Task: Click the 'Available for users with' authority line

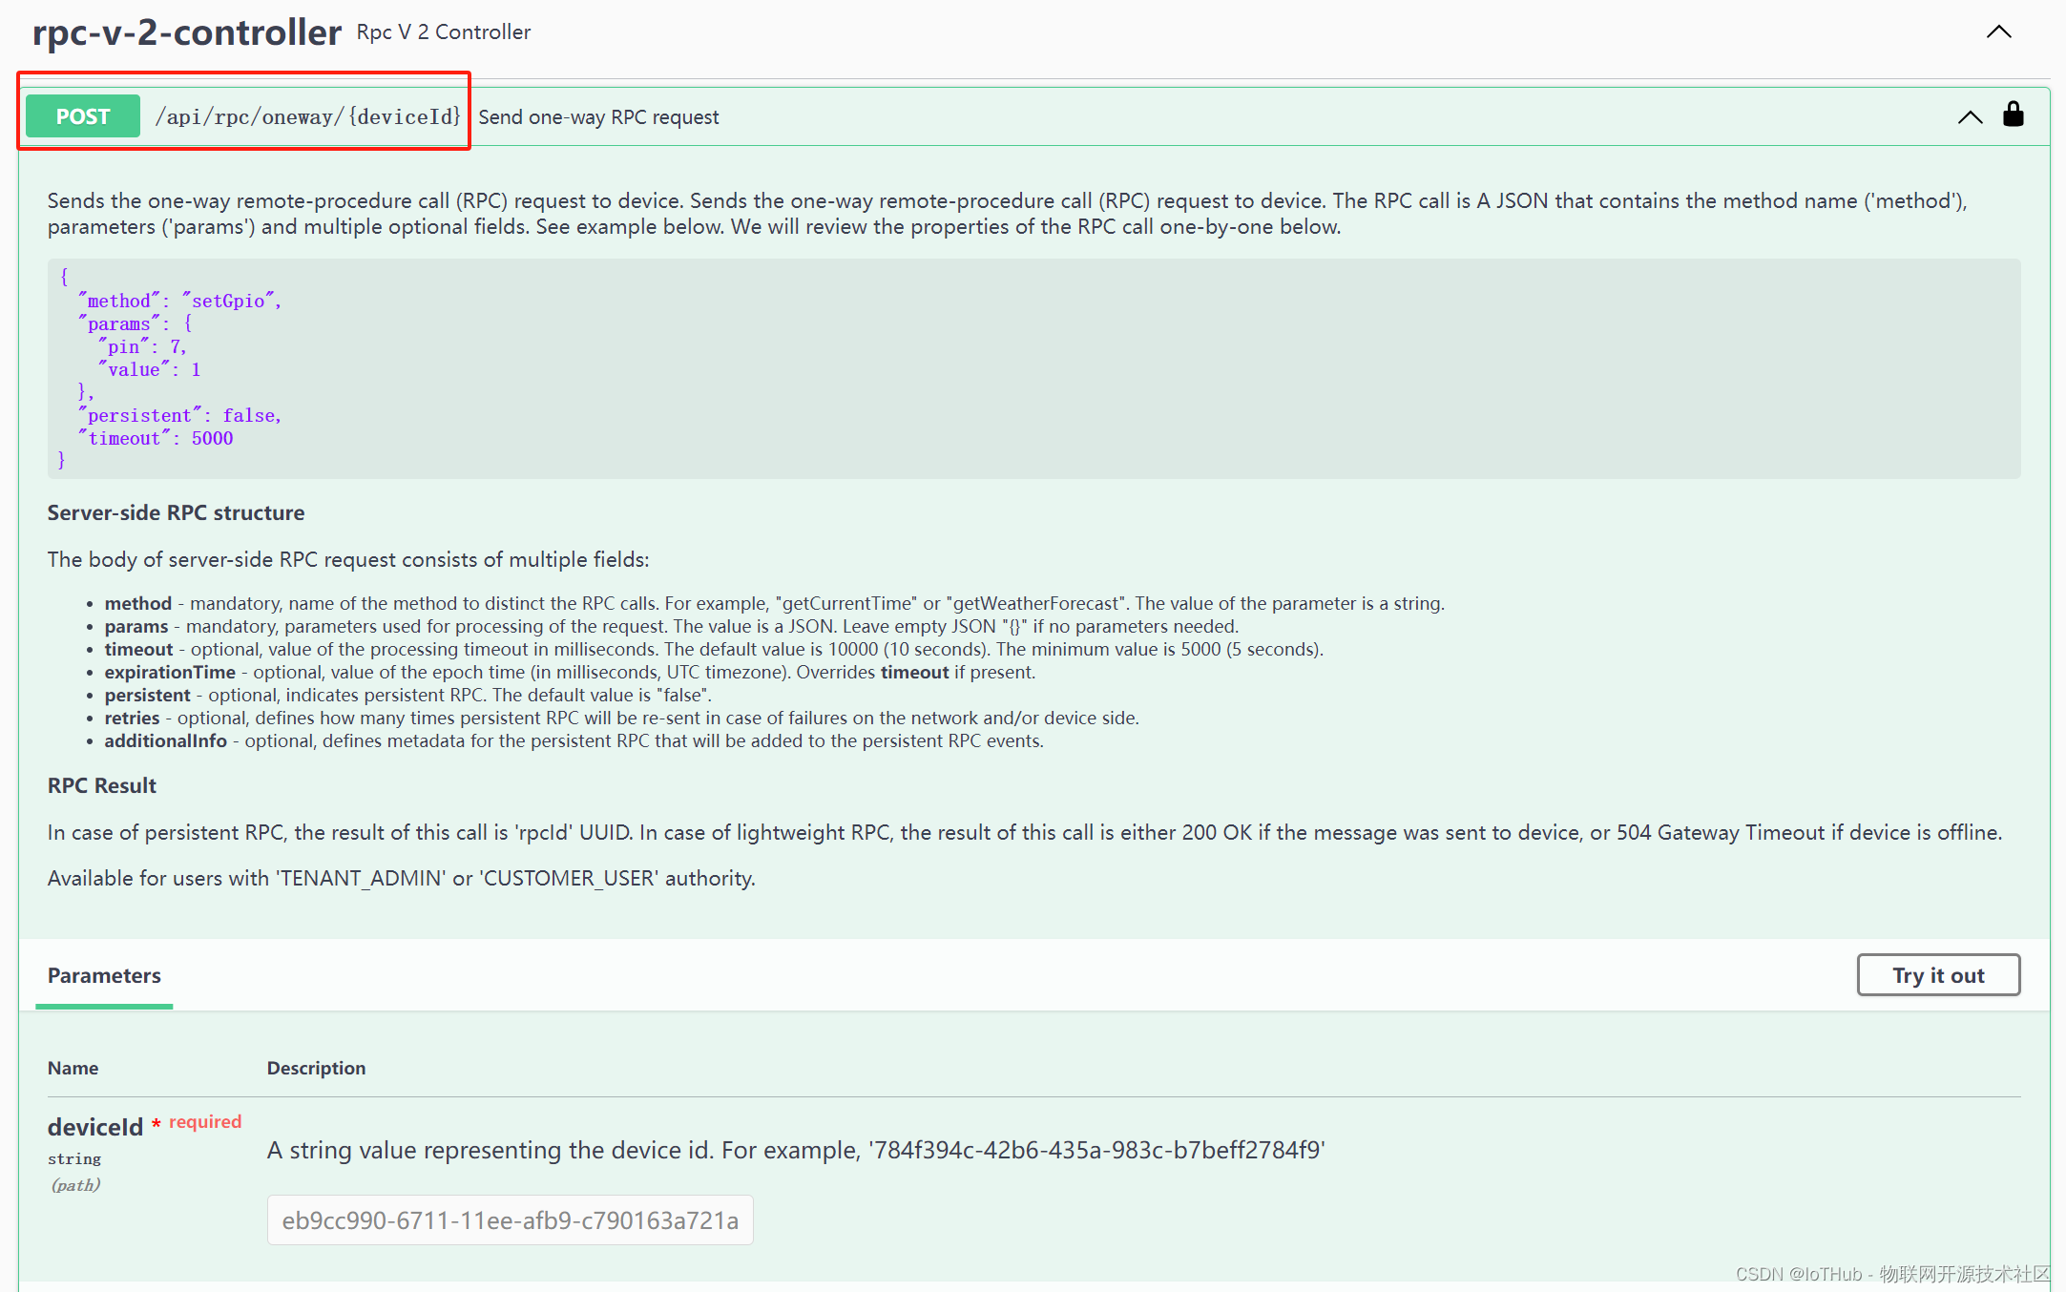Action: click(x=401, y=878)
